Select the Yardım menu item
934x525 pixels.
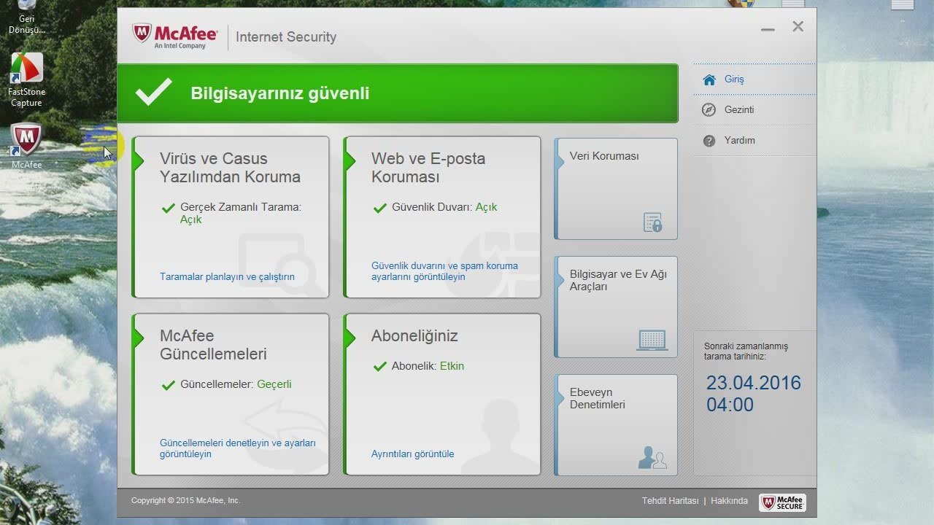click(754, 141)
